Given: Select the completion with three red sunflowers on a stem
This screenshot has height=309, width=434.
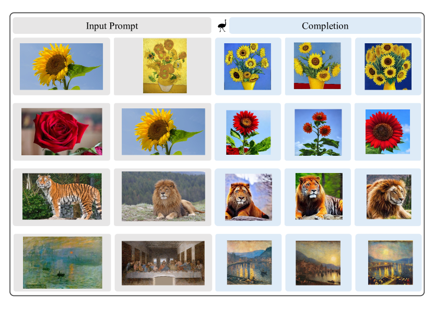Looking at the screenshot, I should 318,132.
